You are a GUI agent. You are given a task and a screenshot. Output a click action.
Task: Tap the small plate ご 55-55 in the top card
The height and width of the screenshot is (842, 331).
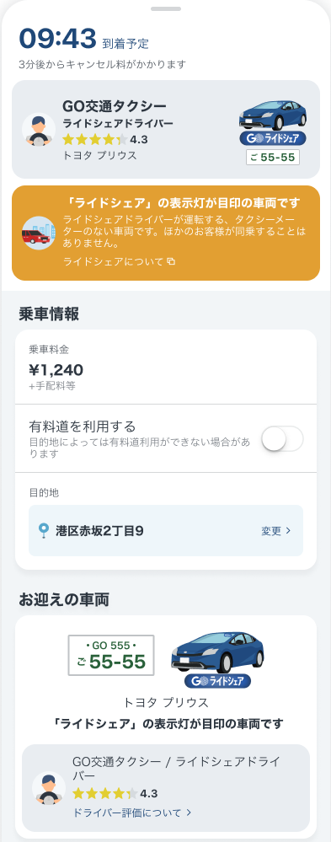(x=273, y=158)
